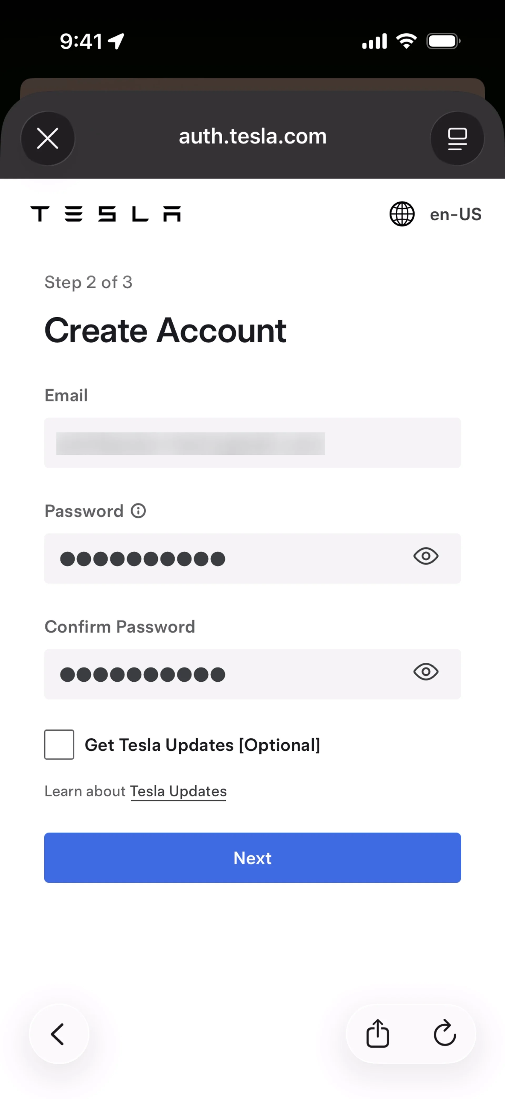
Task: Go back with the browser back arrow
Action: [x=58, y=1034]
